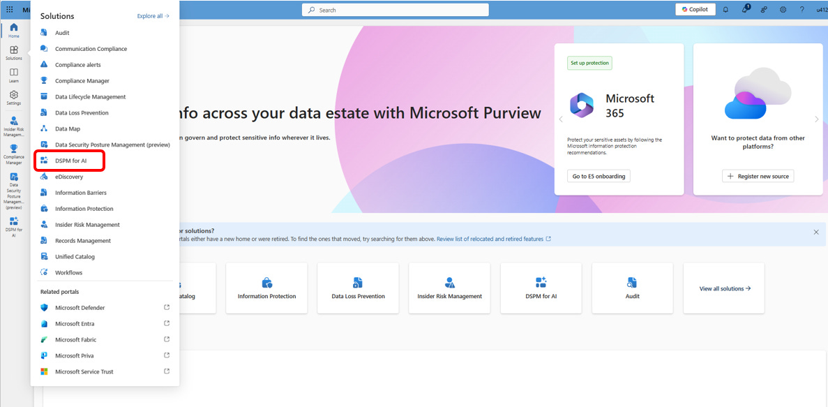Click external-link icon beside Microsoft Fabric
Screen dimensions: 828x407
point(167,339)
